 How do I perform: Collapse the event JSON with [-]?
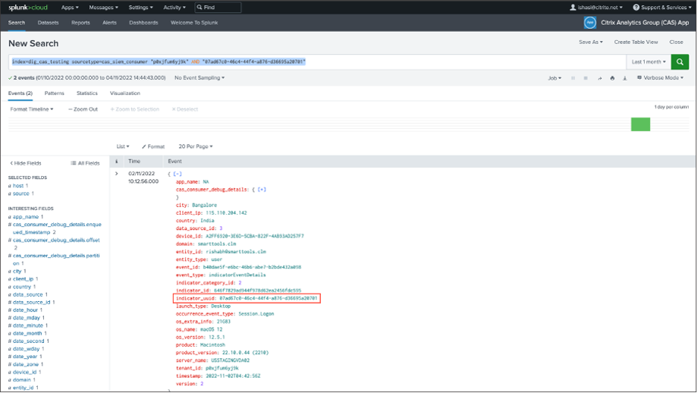(x=178, y=174)
